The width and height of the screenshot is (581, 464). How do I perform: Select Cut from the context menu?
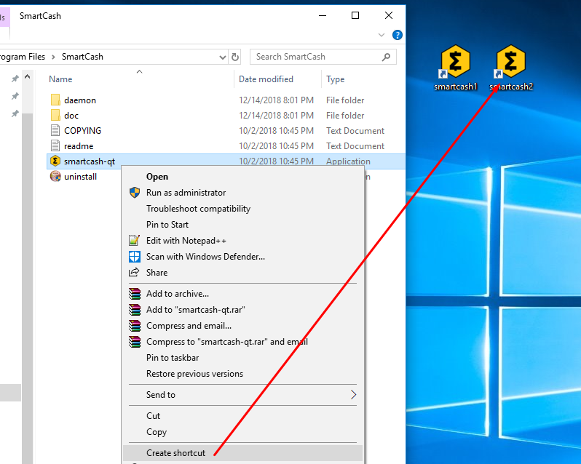coord(153,416)
